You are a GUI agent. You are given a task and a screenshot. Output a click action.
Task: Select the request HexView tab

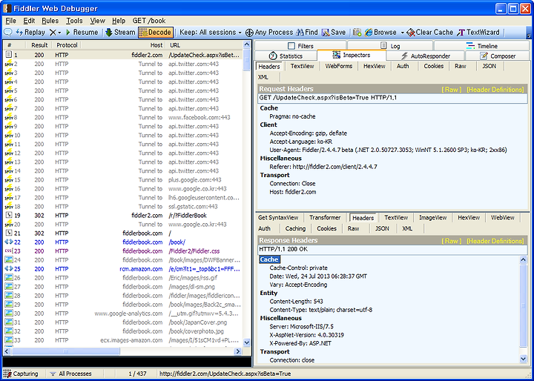[375, 66]
